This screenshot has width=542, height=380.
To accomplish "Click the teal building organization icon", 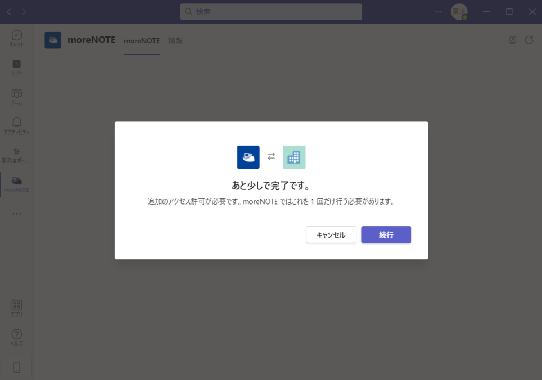I will (294, 157).
